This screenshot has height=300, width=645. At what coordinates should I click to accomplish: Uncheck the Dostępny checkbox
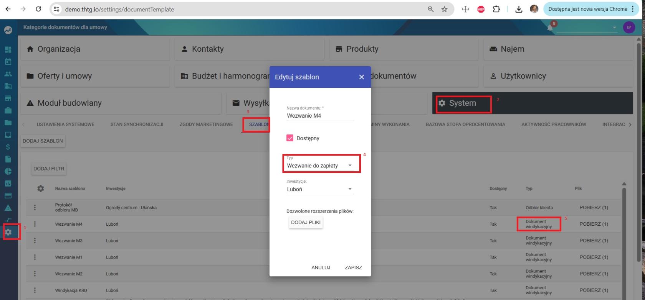pos(290,138)
